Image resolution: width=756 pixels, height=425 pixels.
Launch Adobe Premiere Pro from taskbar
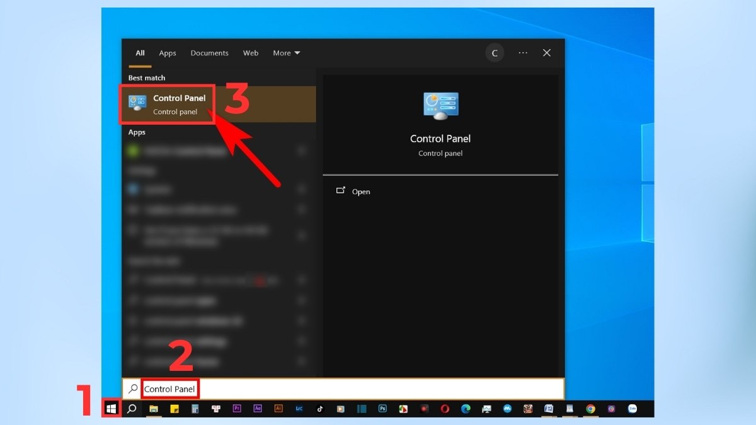tap(237, 409)
